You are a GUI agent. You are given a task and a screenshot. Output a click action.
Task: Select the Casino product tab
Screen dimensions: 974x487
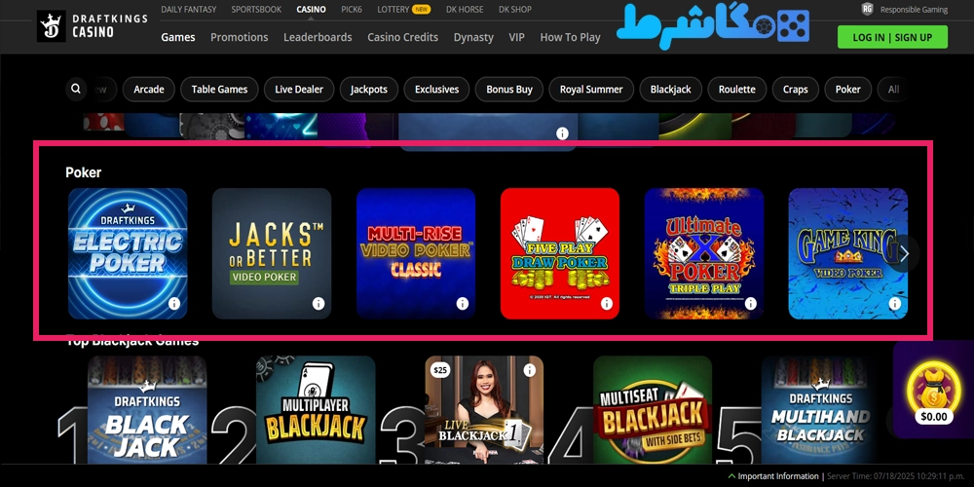pos(312,10)
